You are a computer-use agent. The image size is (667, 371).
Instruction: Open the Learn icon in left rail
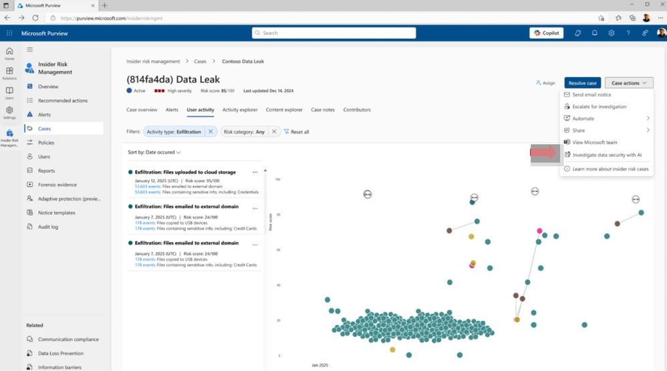pos(9,93)
